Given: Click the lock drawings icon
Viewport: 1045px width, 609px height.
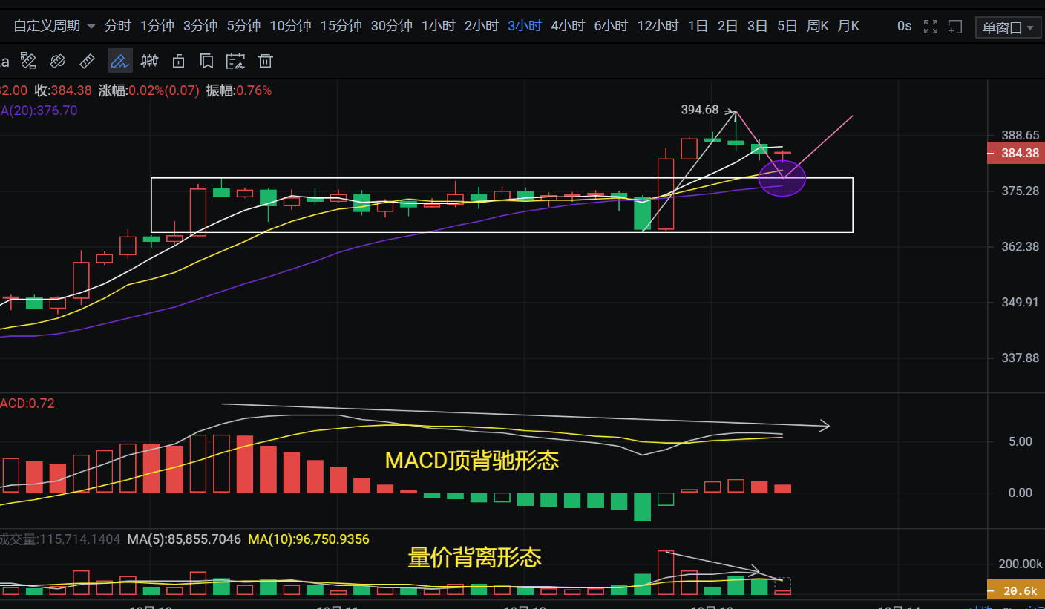Looking at the screenshot, I should [x=178, y=61].
